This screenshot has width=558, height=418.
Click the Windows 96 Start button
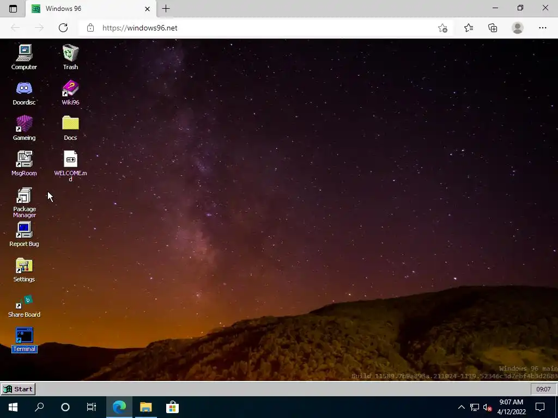click(18, 389)
